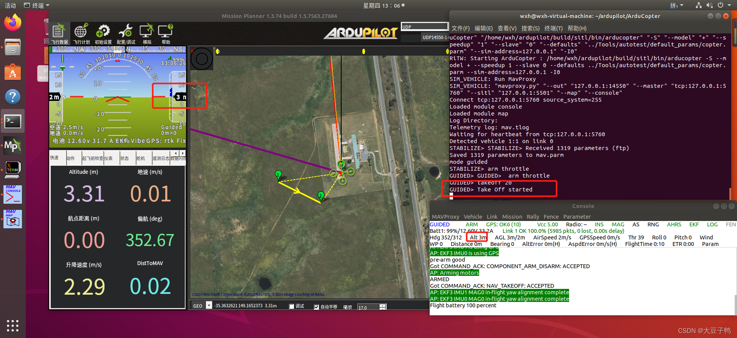Open the system power menu arrow
737x338 pixels.
[730, 5]
